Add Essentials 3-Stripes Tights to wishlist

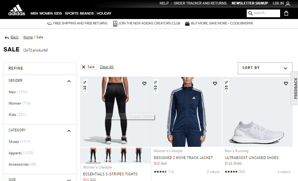point(144,84)
